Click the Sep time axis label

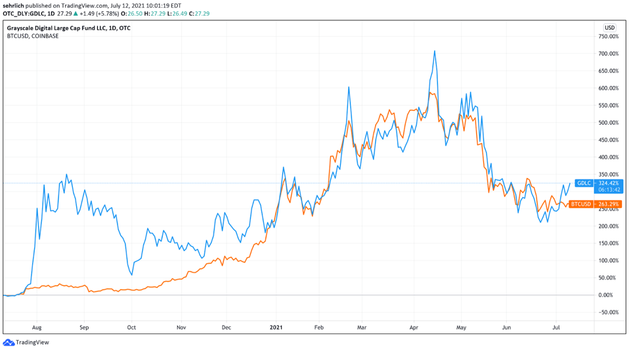click(84, 327)
